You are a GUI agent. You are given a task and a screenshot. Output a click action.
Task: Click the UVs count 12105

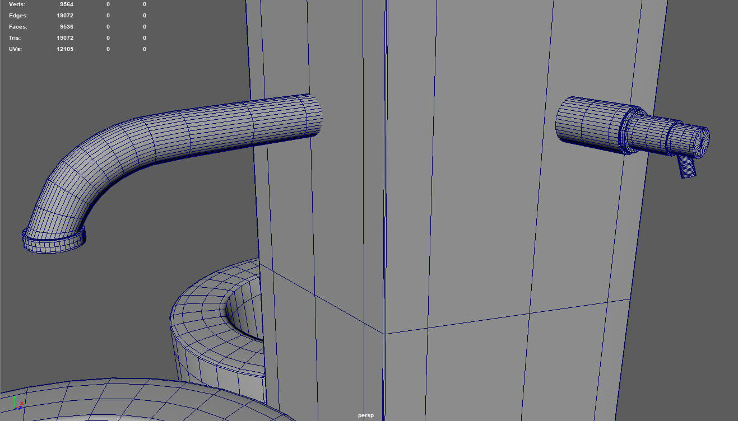pos(65,49)
